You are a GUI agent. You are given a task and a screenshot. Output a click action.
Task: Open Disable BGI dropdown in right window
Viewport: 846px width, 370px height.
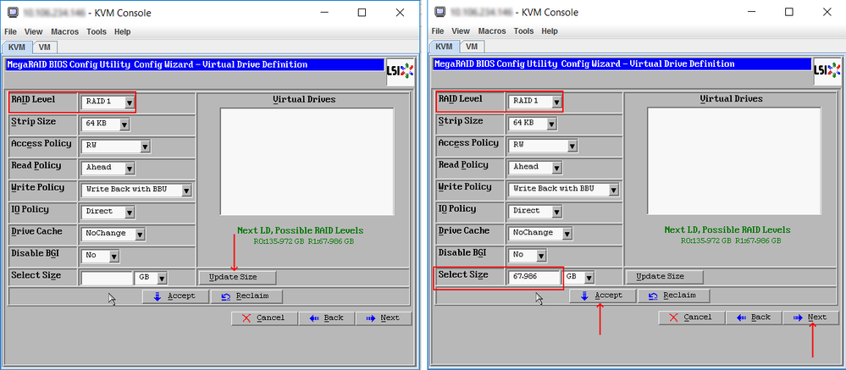point(528,255)
